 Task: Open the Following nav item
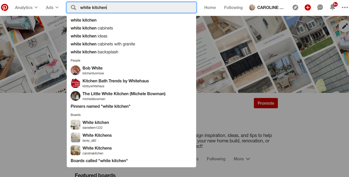point(233,8)
